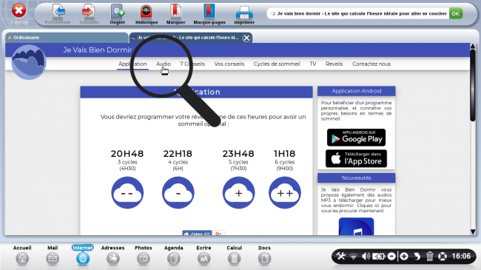Click the App Store download badge
This screenshot has width=481, height=270.
356,158
